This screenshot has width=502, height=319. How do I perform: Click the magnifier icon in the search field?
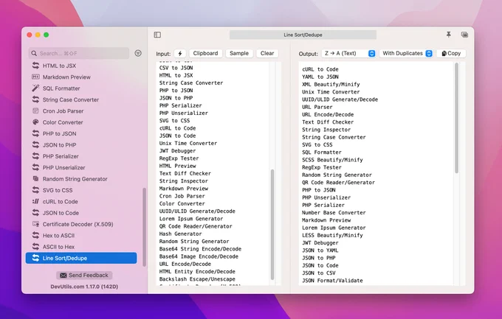(34, 53)
